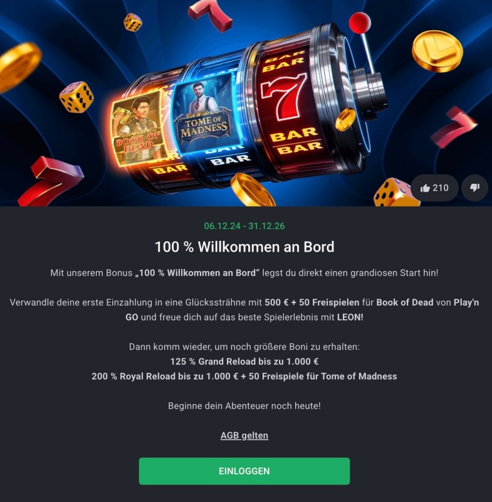
Task: Click the bold 500 € + 50 Freispielen text
Action: [x=312, y=302]
